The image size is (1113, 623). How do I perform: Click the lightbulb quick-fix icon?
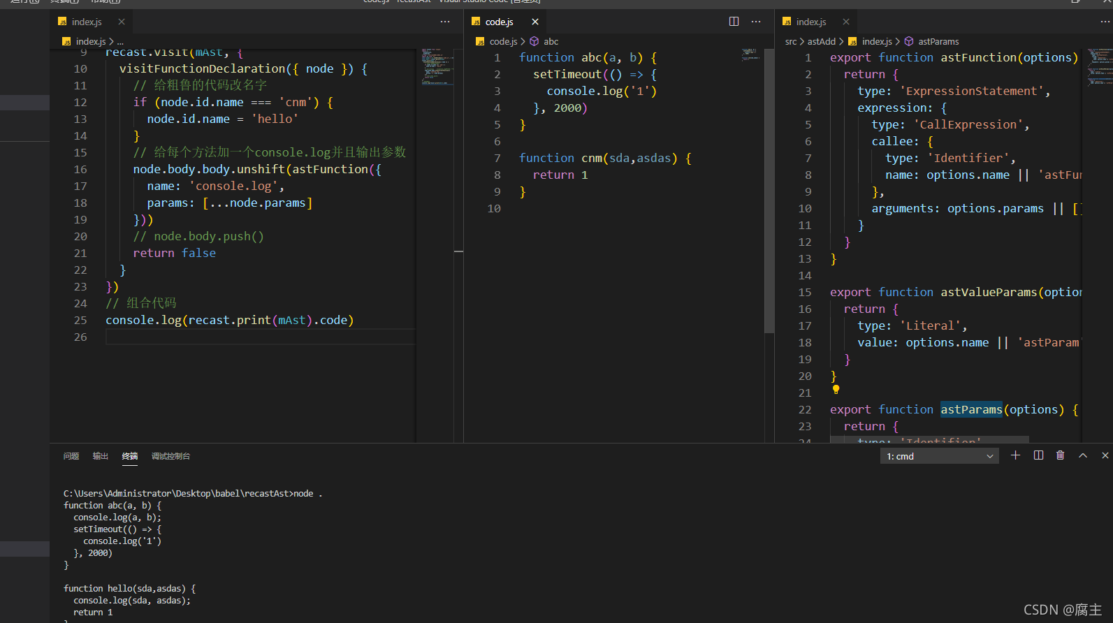pos(836,390)
